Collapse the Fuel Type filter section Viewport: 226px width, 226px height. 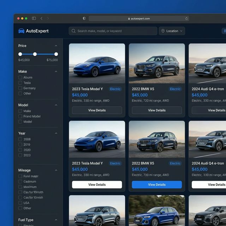(x=56, y=220)
